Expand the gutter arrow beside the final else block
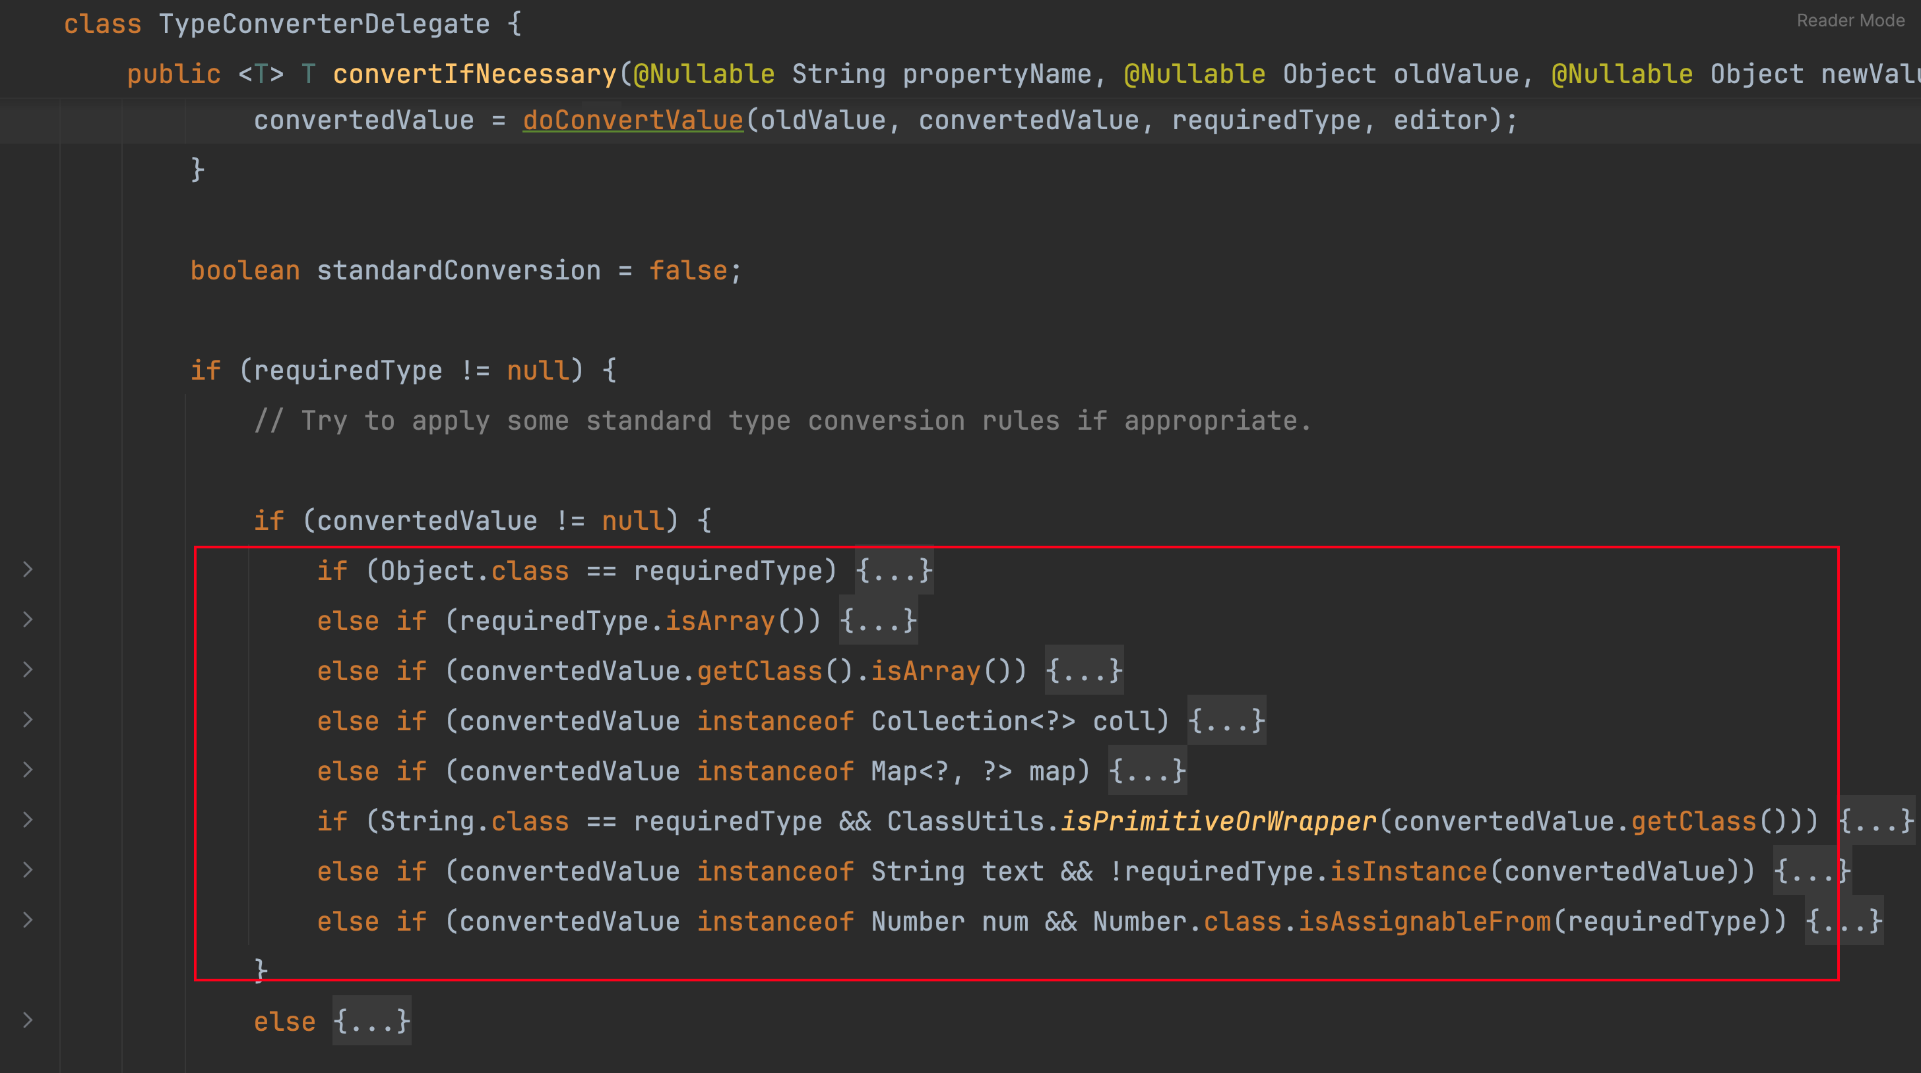 pos(28,1021)
